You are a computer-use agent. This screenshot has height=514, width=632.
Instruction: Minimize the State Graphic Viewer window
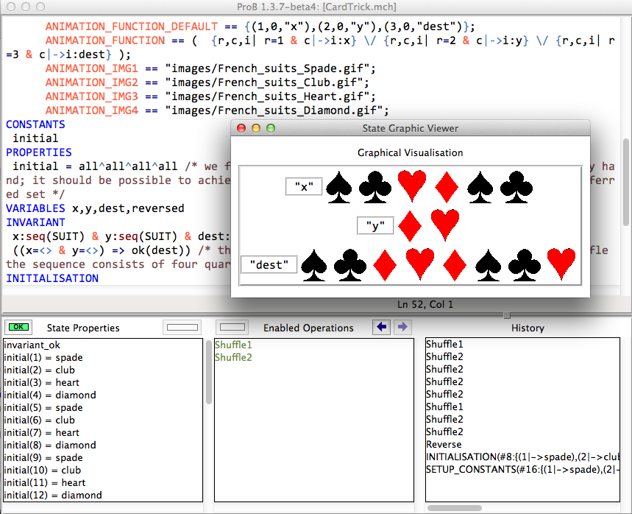(256, 128)
